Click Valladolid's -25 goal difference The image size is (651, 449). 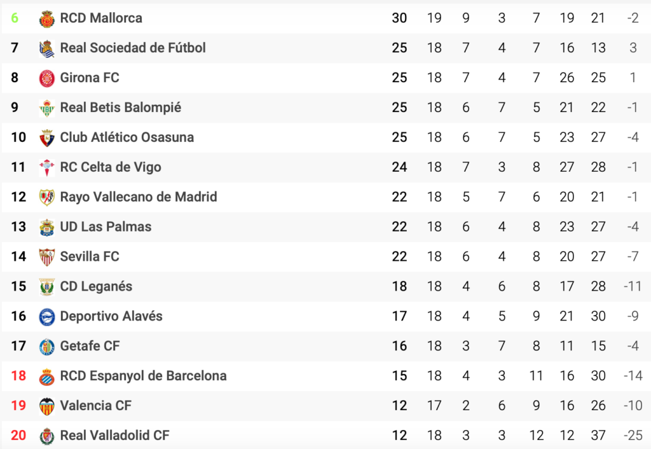[633, 435]
